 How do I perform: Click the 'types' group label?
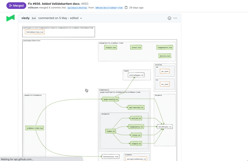[126, 71]
